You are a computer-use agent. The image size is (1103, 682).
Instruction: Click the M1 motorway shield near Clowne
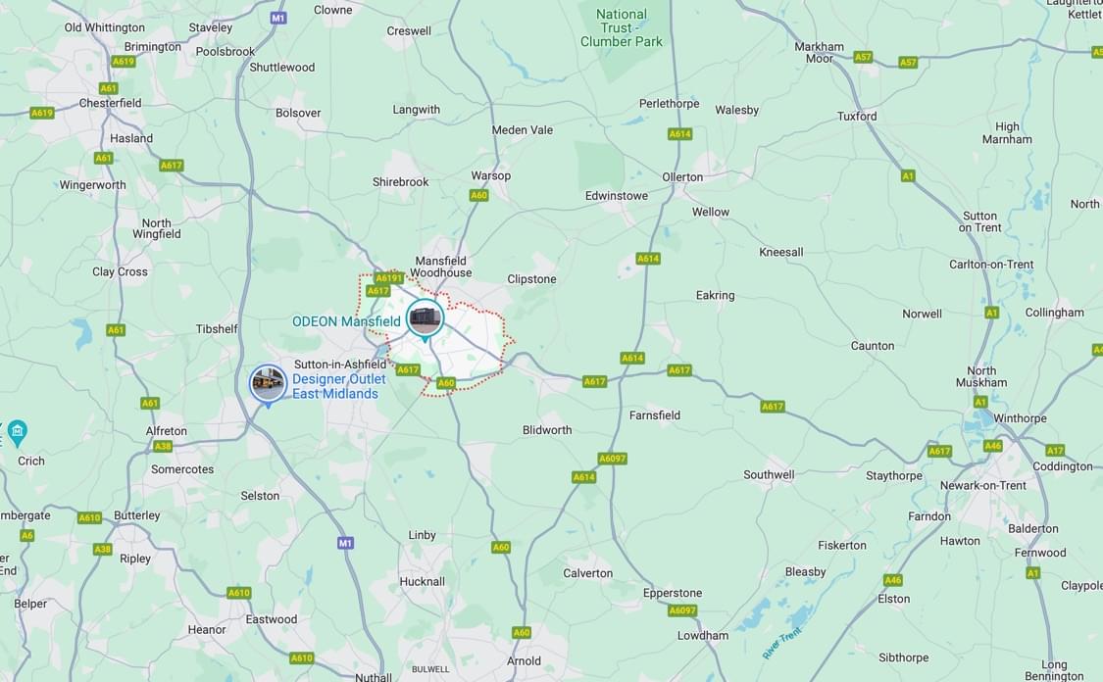point(278,19)
